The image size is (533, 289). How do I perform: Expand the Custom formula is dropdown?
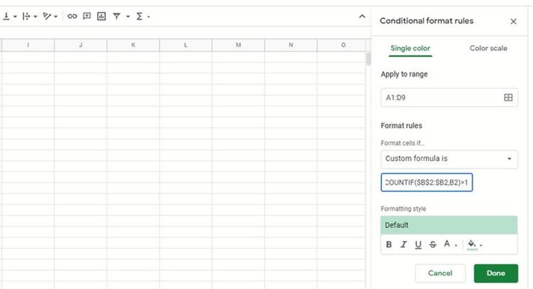(x=449, y=159)
